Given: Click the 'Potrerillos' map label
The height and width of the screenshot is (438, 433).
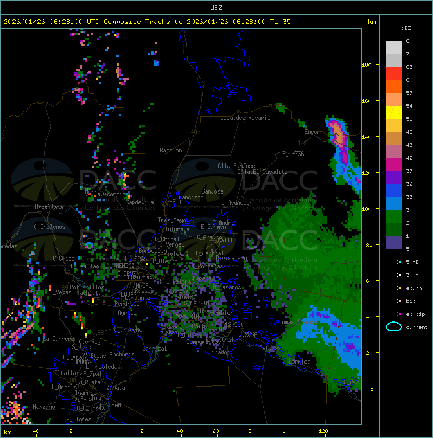Looking at the screenshot, I should coord(87,287).
